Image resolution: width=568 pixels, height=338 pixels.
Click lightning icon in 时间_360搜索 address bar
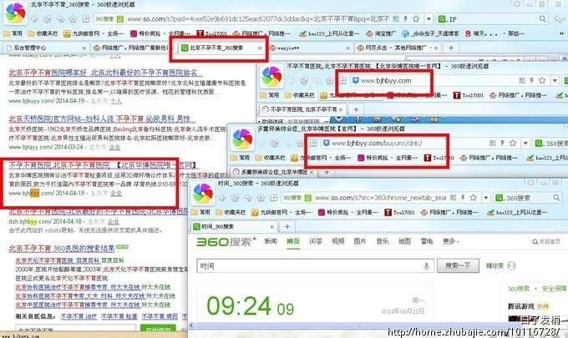[463, 198]
